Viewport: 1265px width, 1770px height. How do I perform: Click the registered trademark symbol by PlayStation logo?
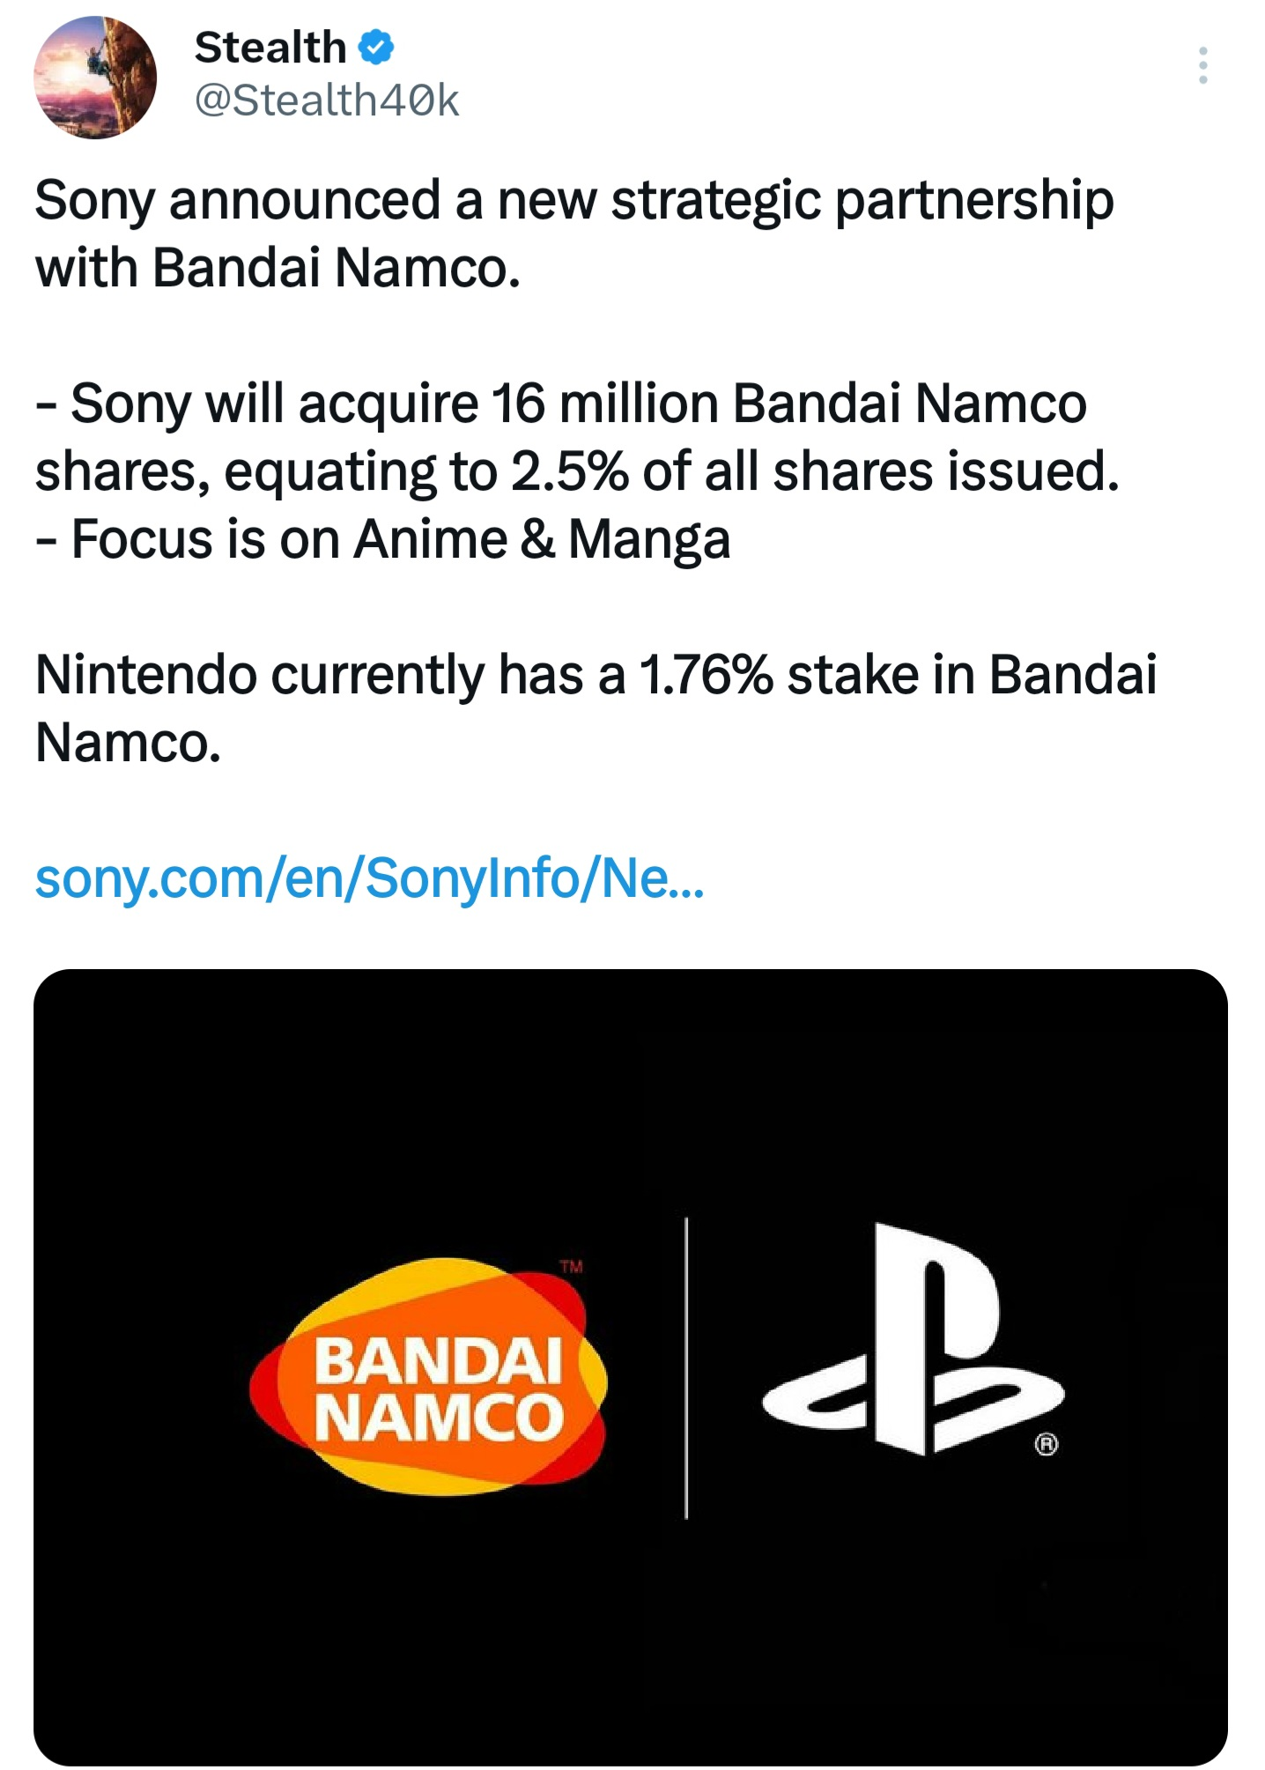pyautogui.click(x=1046, y=1445)
